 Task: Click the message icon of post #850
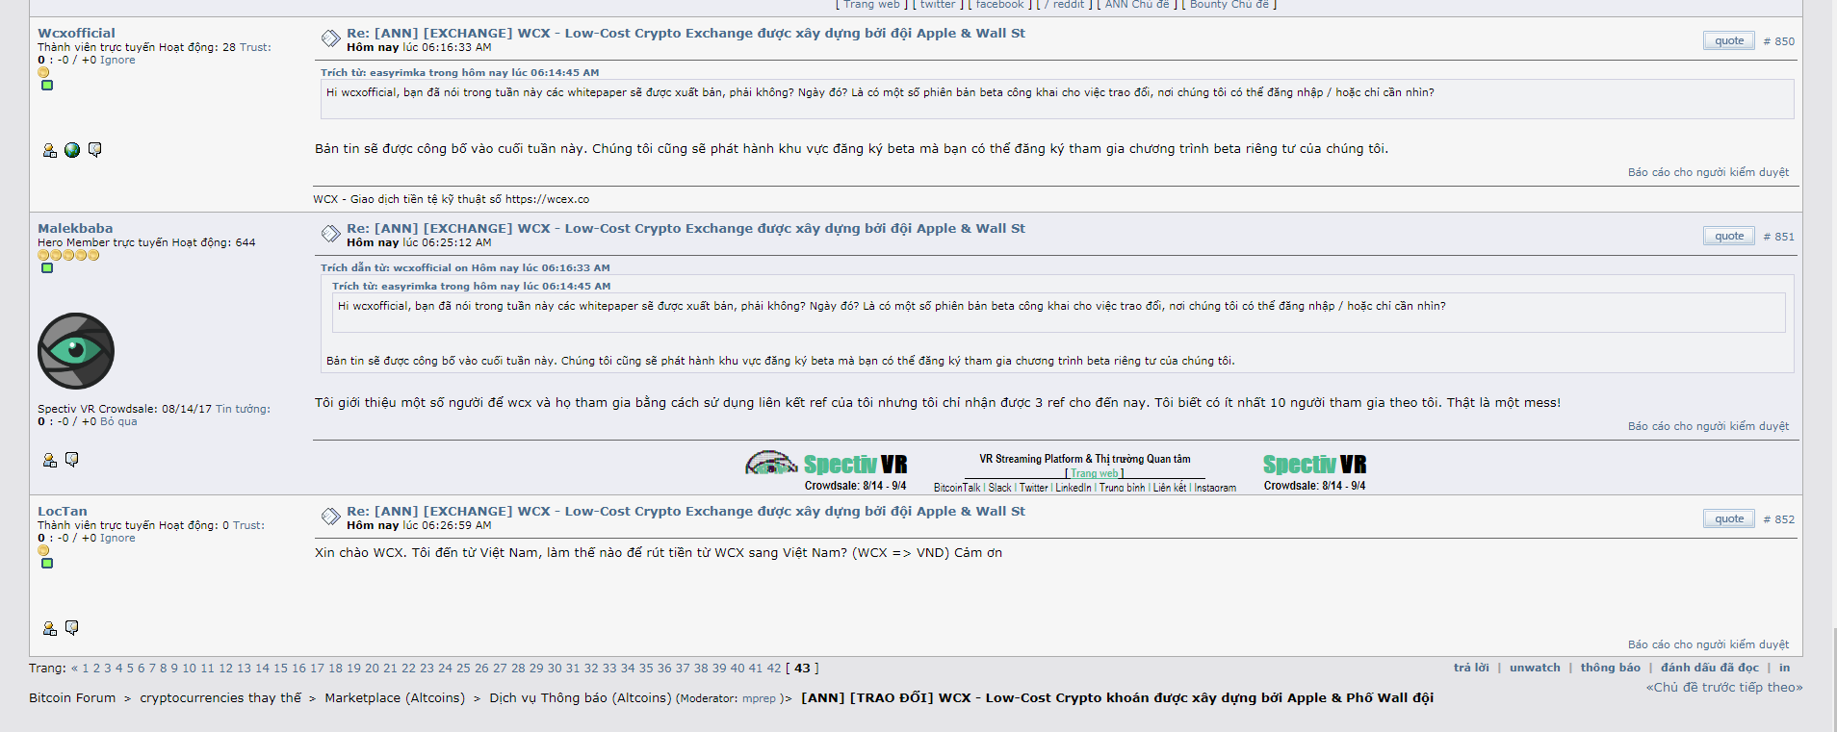pyautogui.click(x=330, y=38)
